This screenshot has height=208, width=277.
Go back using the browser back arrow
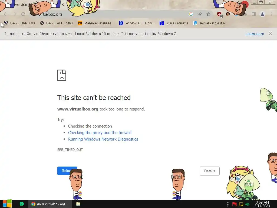click(x=6, y=14)
